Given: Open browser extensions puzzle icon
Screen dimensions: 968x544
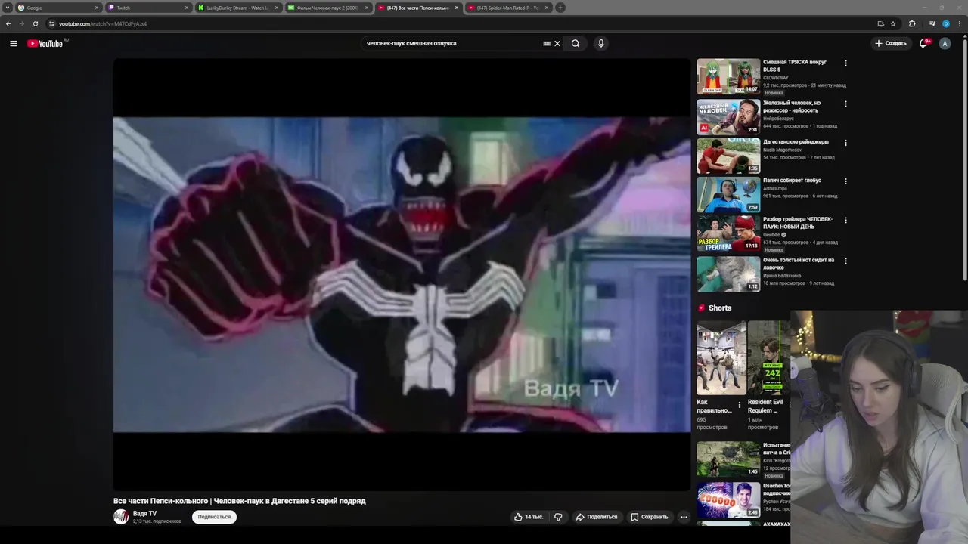Looking at the screenshot, I should point(912,23).
